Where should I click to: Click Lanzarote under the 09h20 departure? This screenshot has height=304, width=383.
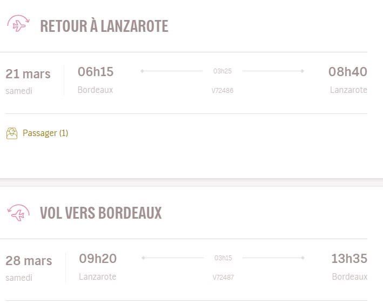98,276
